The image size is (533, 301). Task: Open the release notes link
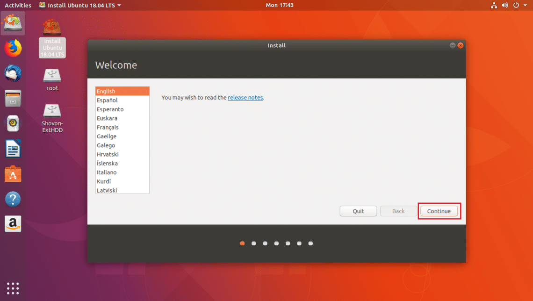pos(245,98)
